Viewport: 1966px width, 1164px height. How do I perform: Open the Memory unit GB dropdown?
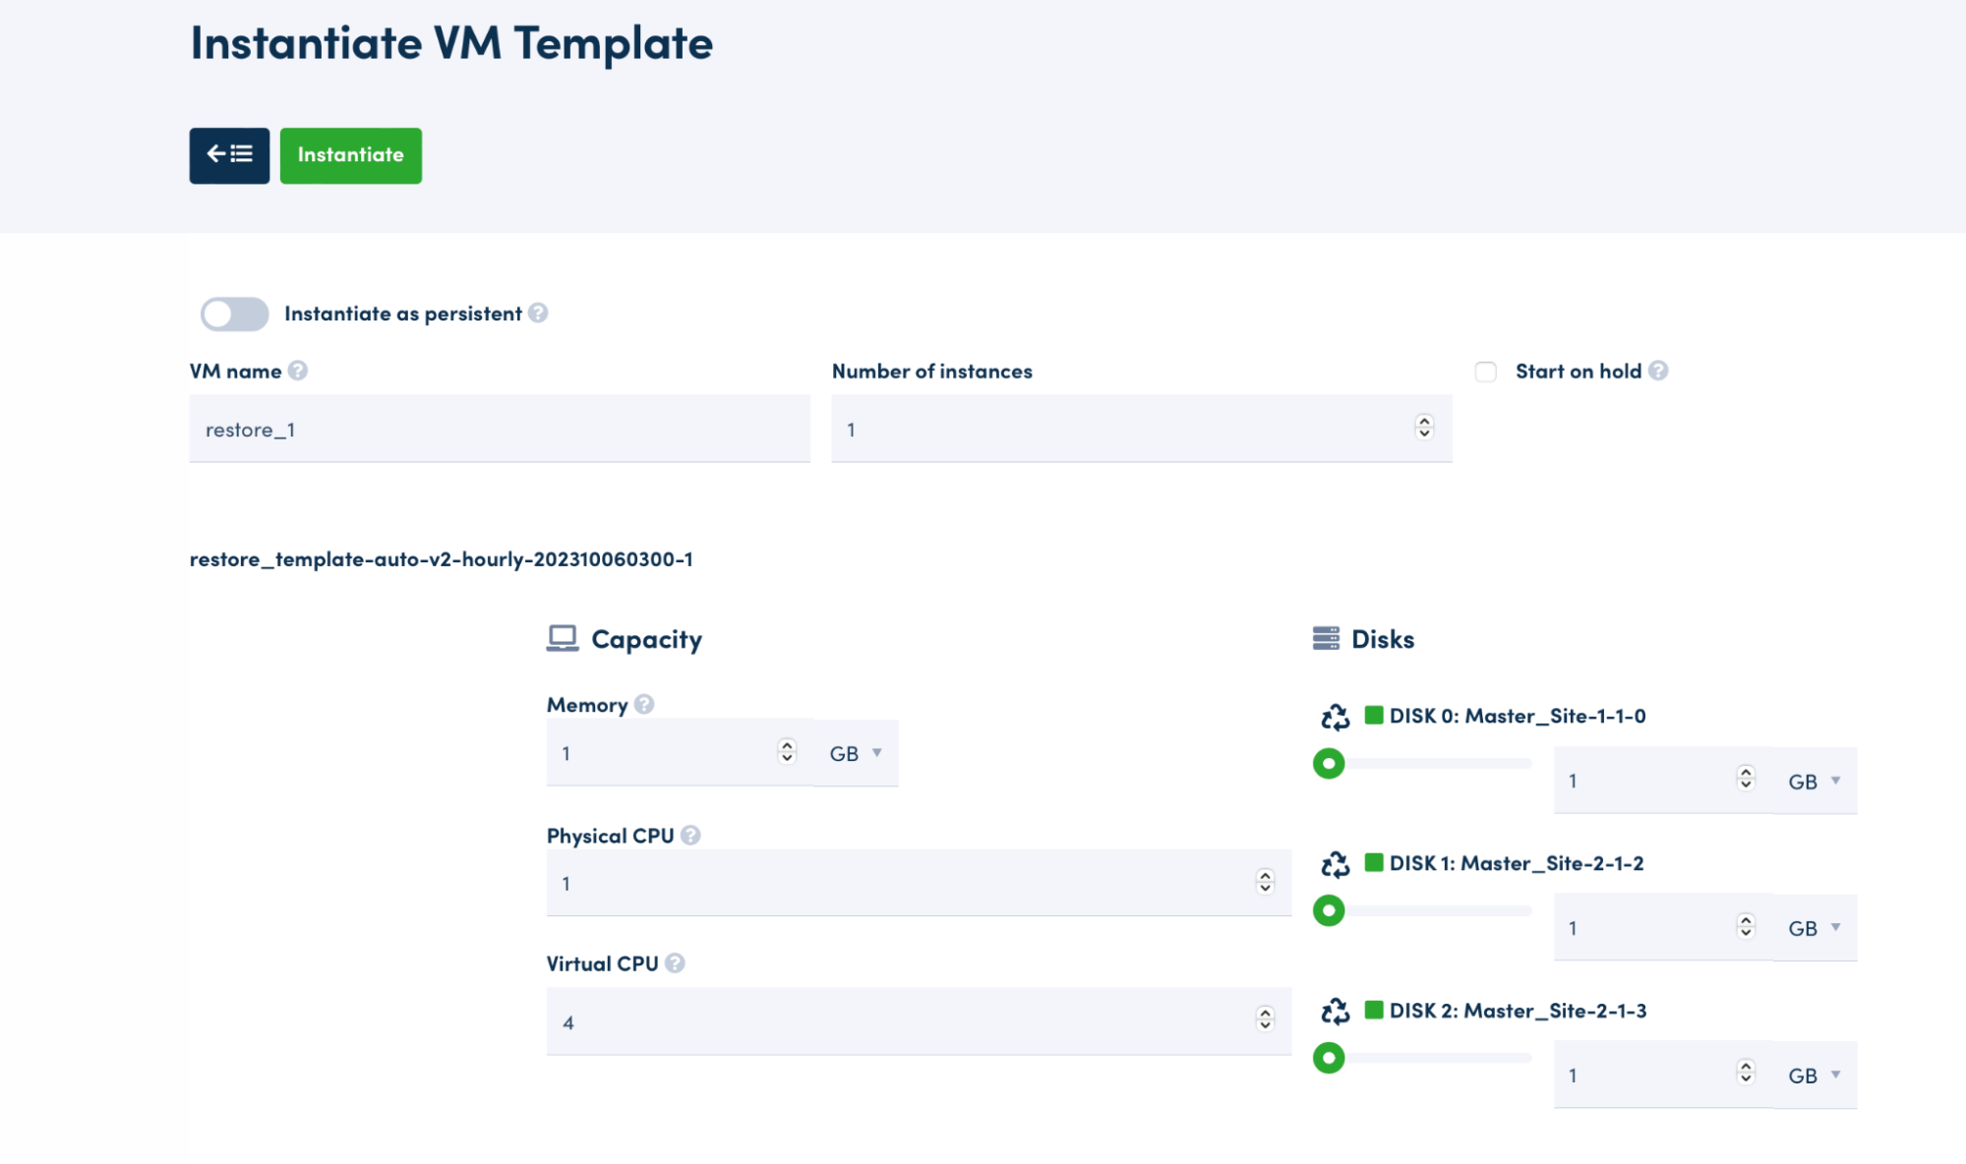(856, 753)
